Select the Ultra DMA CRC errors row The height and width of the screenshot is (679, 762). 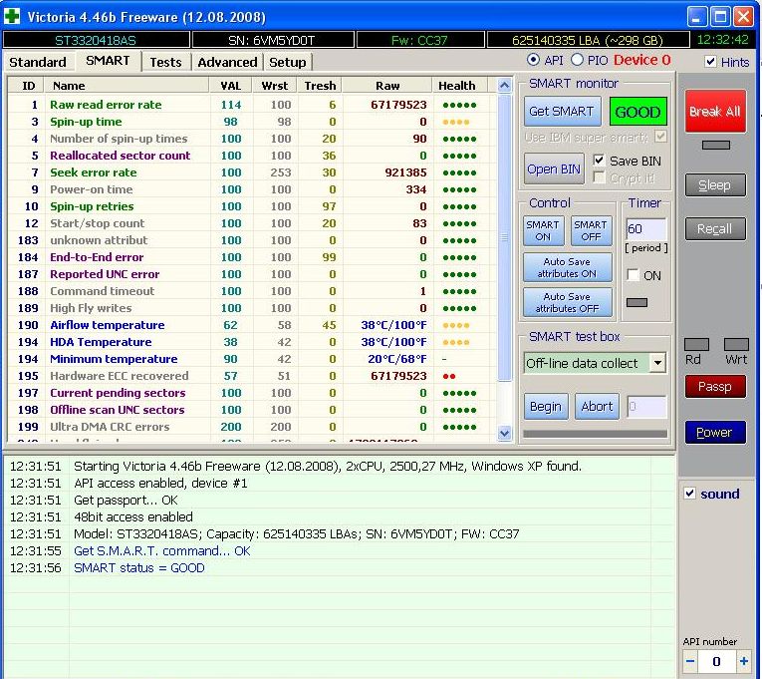pyautogui.click(x=252, y=427)
